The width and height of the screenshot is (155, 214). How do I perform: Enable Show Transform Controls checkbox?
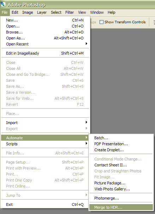[x=101, y=22]
